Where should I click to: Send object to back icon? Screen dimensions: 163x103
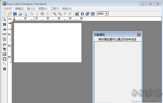point(60,14)
